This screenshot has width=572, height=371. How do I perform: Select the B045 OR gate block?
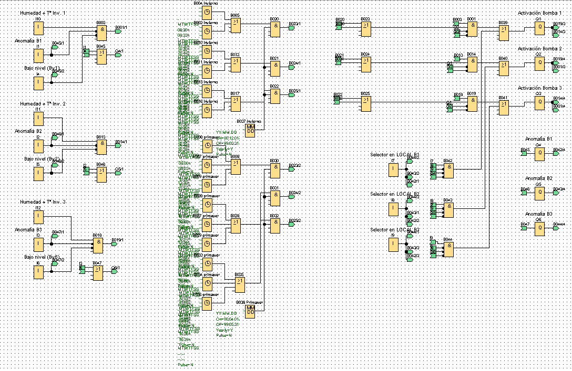tap(101, 56)
